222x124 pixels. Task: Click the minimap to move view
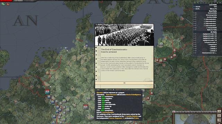[195, 119]
